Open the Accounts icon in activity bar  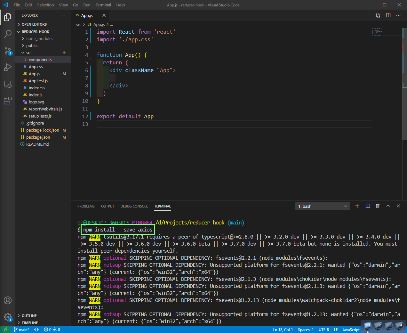coord(8,300)
